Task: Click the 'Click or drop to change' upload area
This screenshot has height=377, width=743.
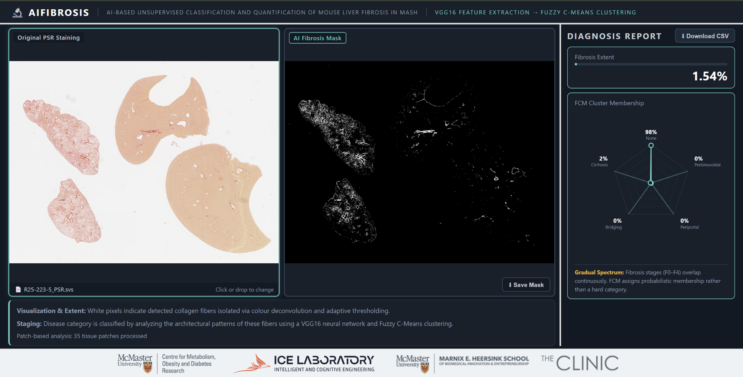Action: 245,289
